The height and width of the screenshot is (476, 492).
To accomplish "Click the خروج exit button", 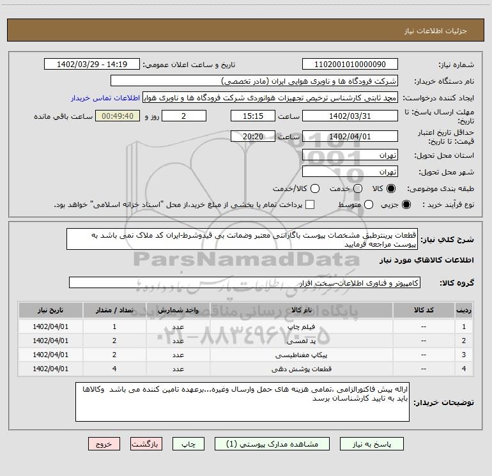I will coord(104,444).
